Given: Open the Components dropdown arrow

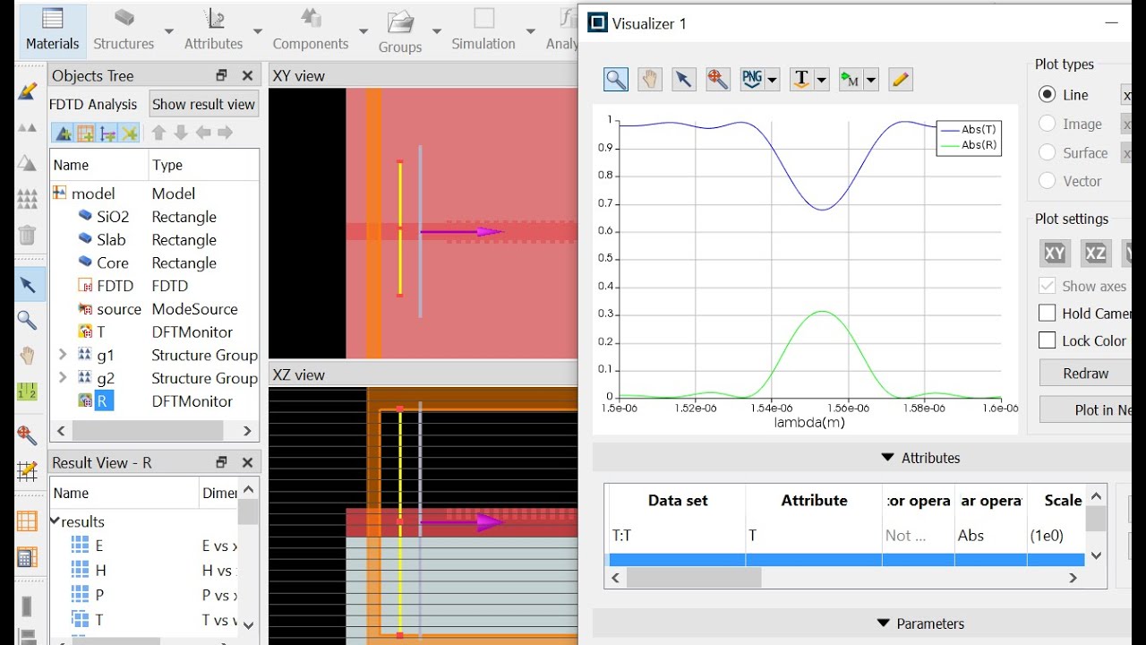Looking at the screenshot, I should (x=363, y=31).
